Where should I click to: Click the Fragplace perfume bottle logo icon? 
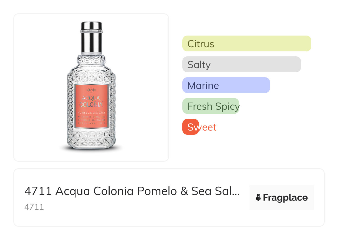258,197
